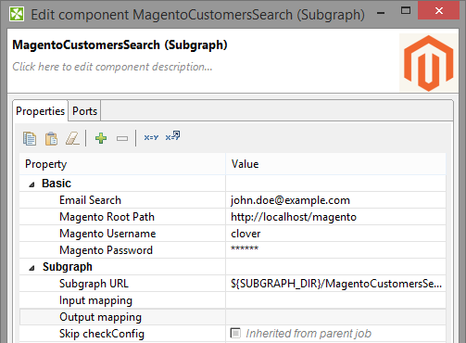This screenshot has height=343, width=466.
Task: Collapse the Basic property group
Action: (31, 184)
